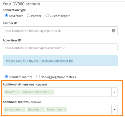Image resolution: width=125 pixels, height=117 pixels.
Task: Click the Earned Views tag label
Action: pyautogui.click(x=13, y=110)
